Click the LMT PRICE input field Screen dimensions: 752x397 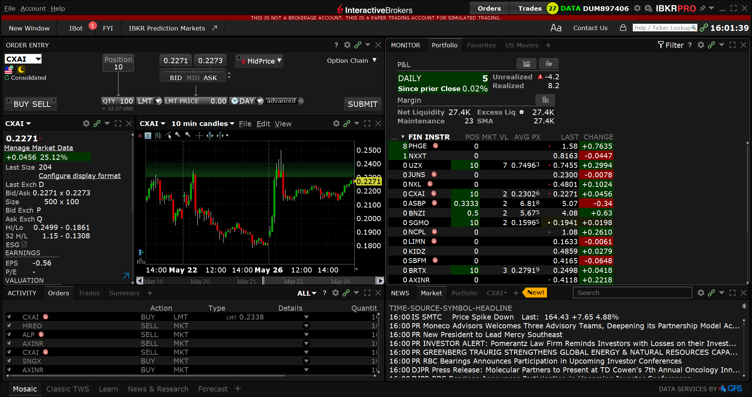tap(196, 101)
